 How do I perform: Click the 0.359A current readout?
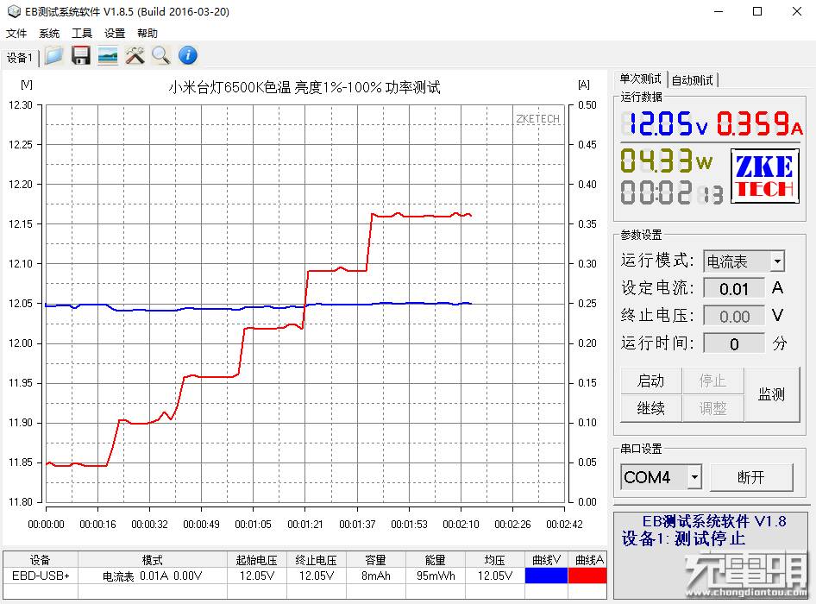pyautogui.click(x=760, y=124)
